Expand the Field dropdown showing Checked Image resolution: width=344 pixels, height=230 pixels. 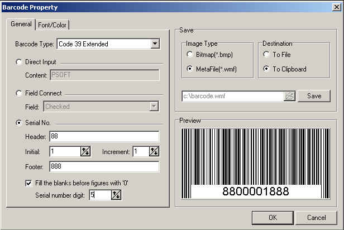[x=154, y=107]
